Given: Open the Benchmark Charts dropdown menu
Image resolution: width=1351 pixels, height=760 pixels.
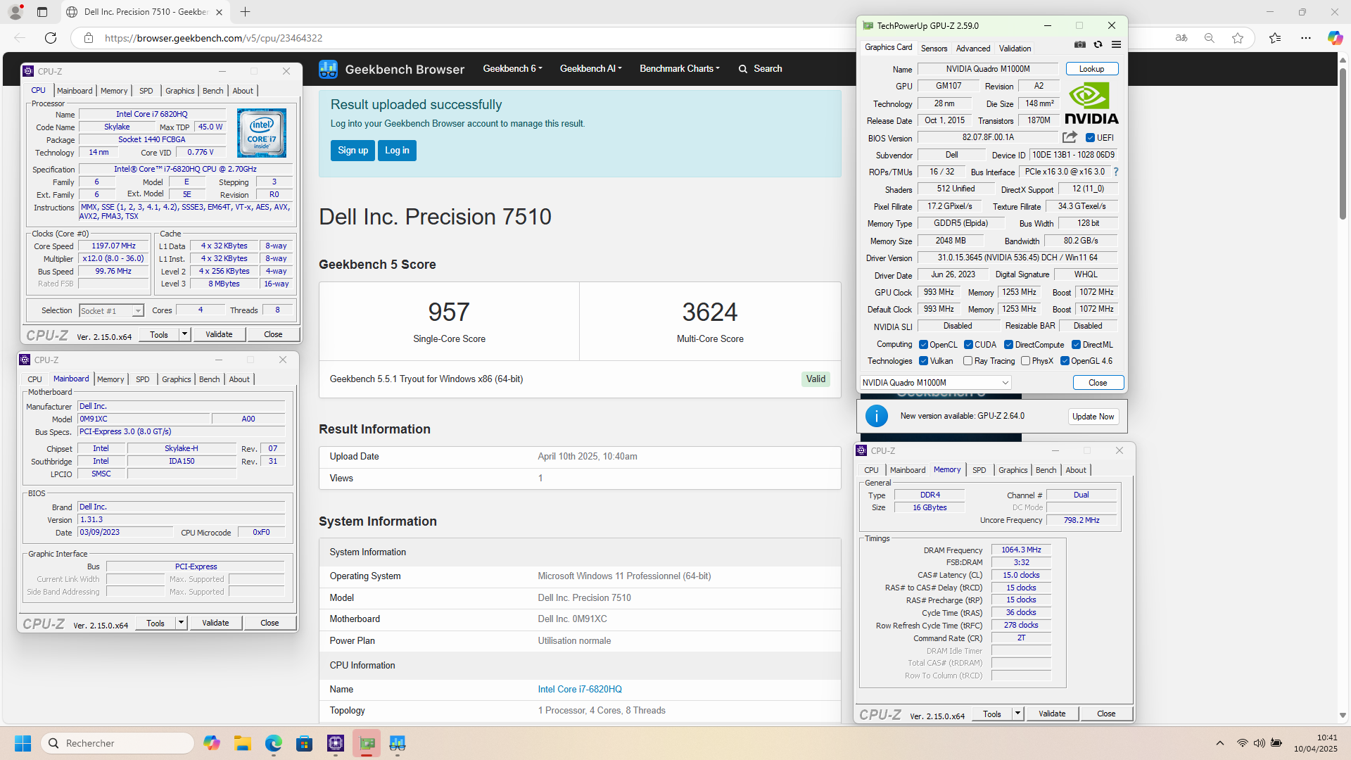Looking at the screenshot, I should (x=679, y=68).
